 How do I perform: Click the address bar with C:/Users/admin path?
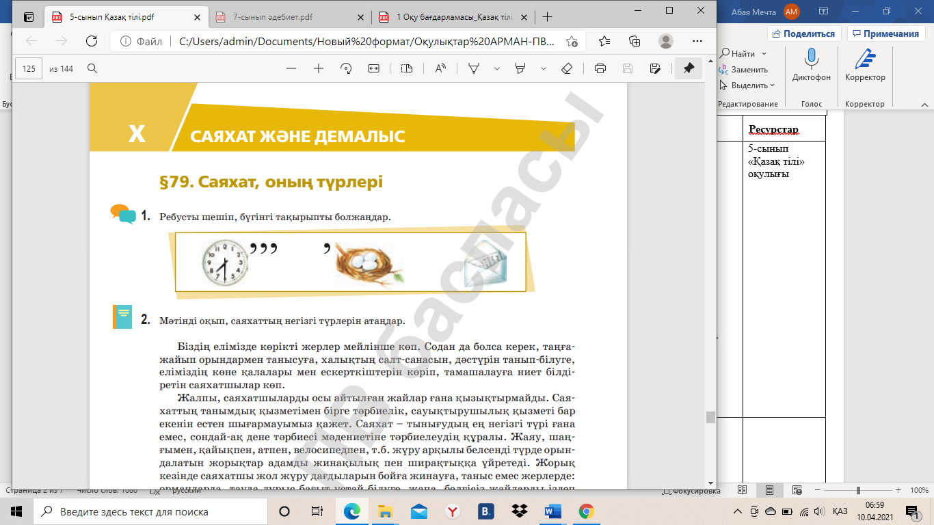coord(366,42)
